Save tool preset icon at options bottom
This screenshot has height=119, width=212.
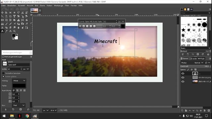point(6,109)
